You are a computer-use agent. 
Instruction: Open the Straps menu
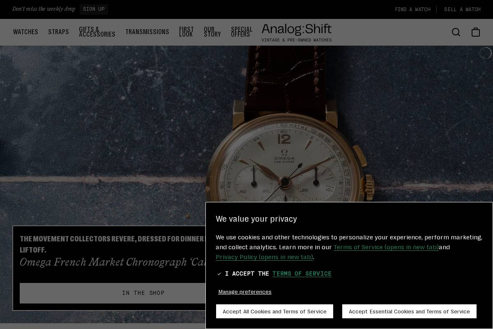58,32
